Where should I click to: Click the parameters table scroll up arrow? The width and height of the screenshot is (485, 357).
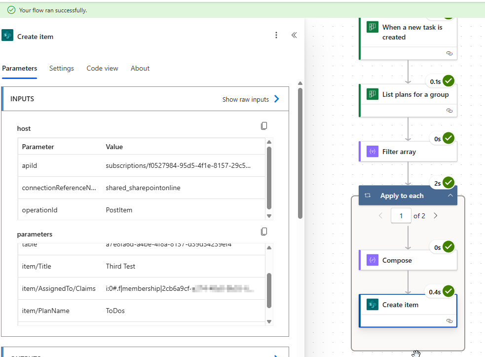tap(269, 248)
